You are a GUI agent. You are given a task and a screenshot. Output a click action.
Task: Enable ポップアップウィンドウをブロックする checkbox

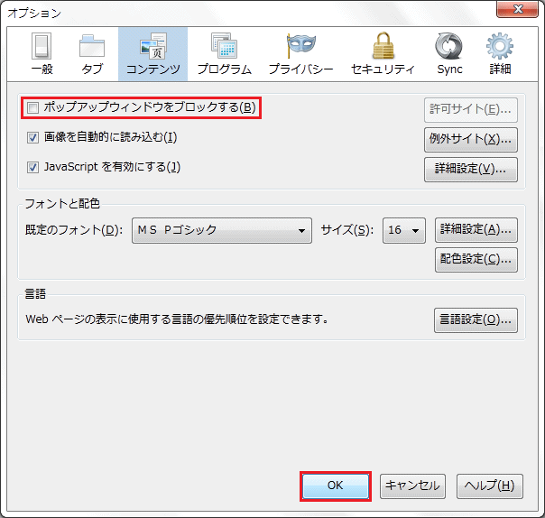[x=33, y=107]
